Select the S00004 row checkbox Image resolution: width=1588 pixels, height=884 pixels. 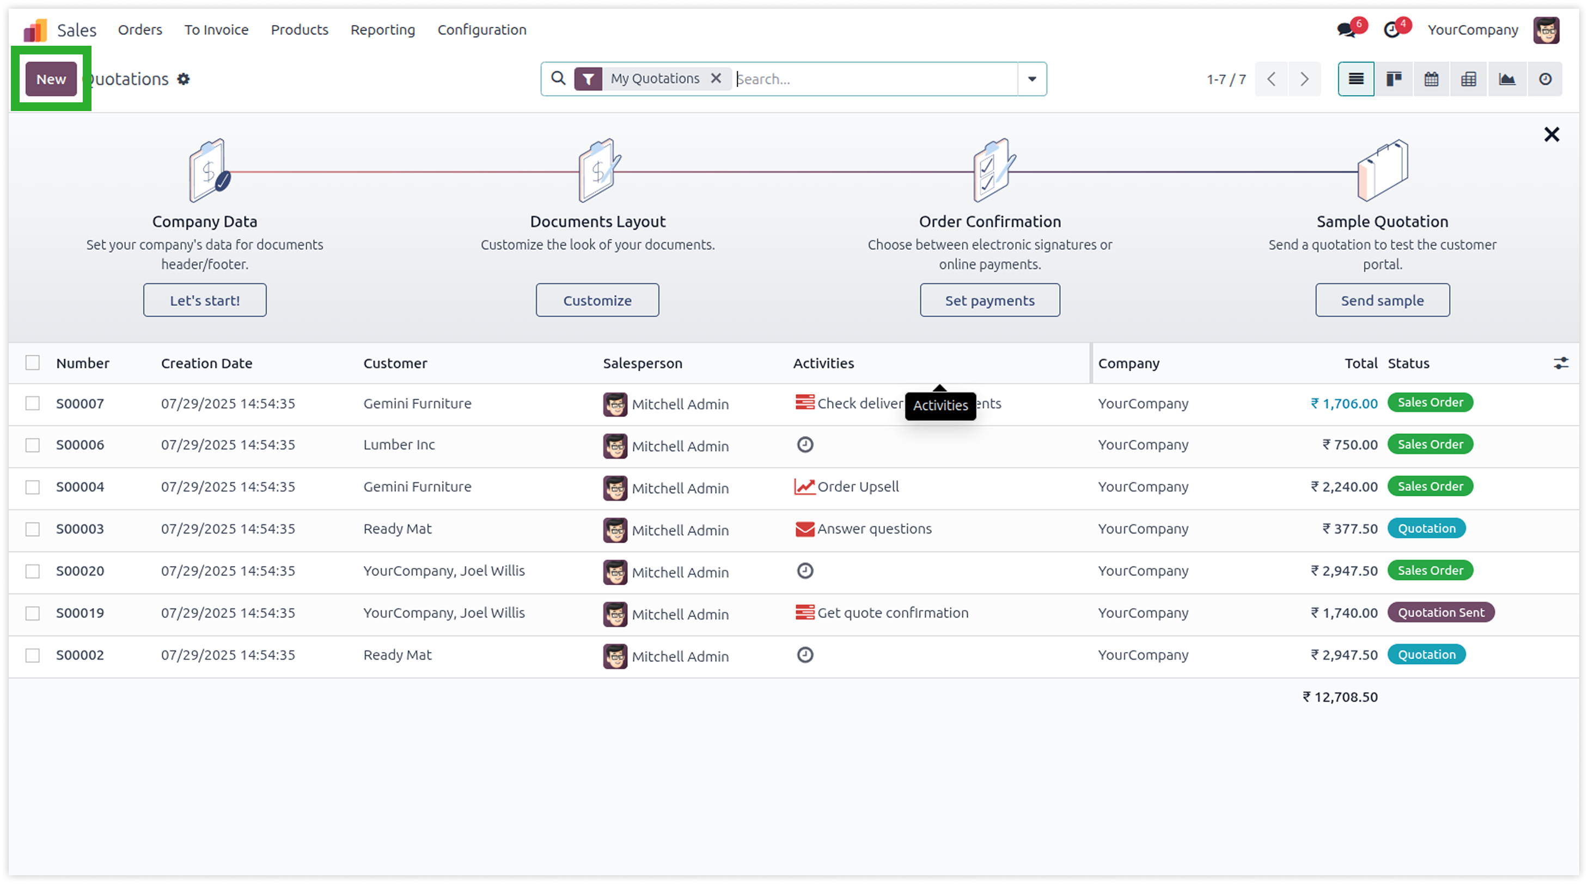click(x=33, y=487)
